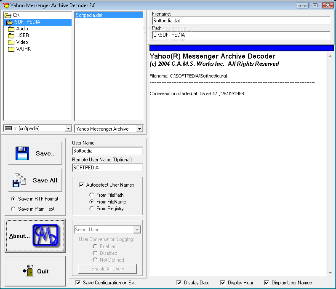Uncheck Display User Names checkbox

click(x=267, y=283)
